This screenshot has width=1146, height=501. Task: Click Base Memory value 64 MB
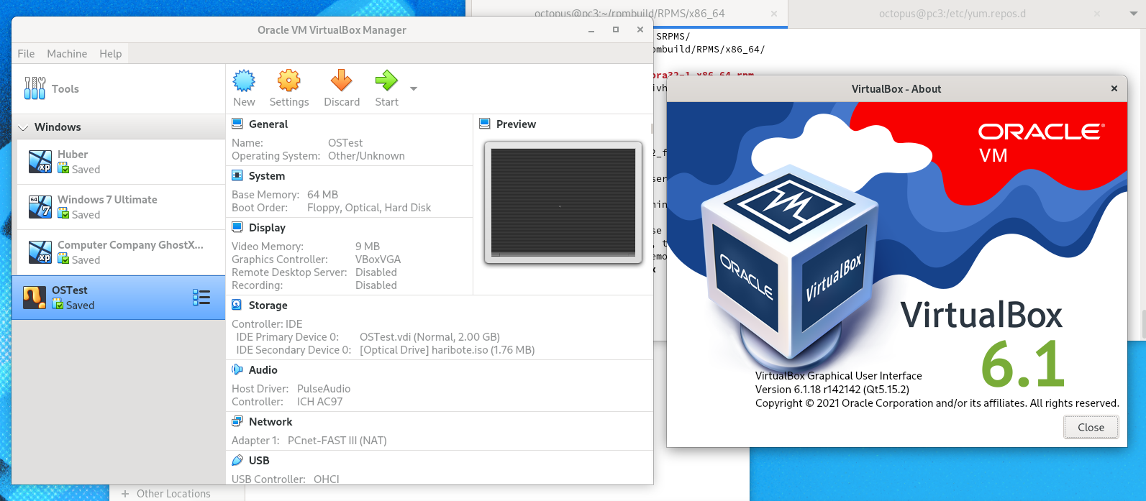coord(322,195)
